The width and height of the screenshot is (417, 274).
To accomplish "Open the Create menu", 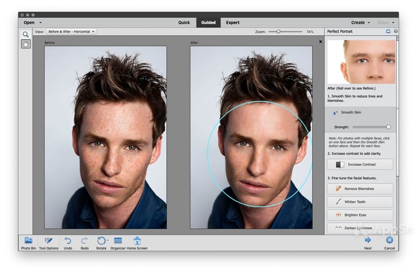I will click(x=360, y=23).
